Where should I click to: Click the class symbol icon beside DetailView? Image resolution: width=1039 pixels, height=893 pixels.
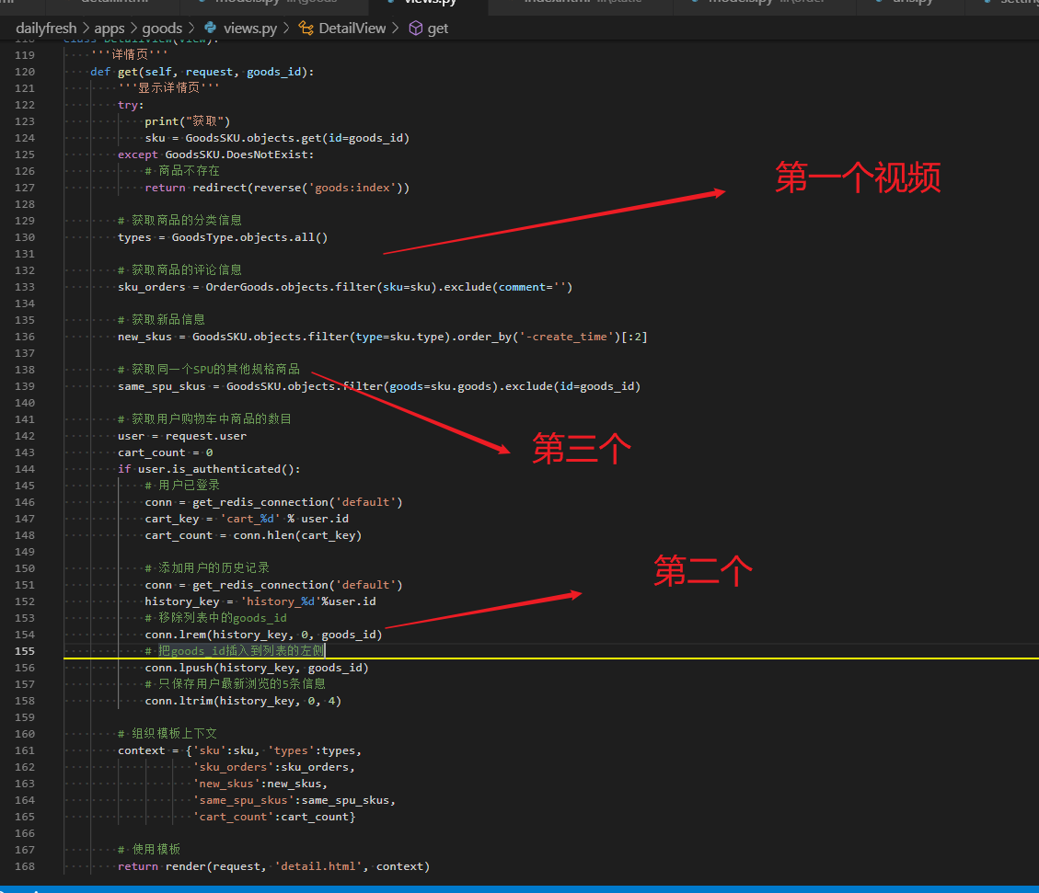pyautogui.click(x=306, y=28)
